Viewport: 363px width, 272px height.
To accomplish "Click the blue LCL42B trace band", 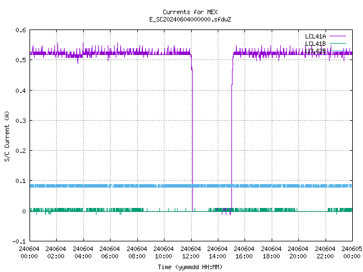I will 191,186.
